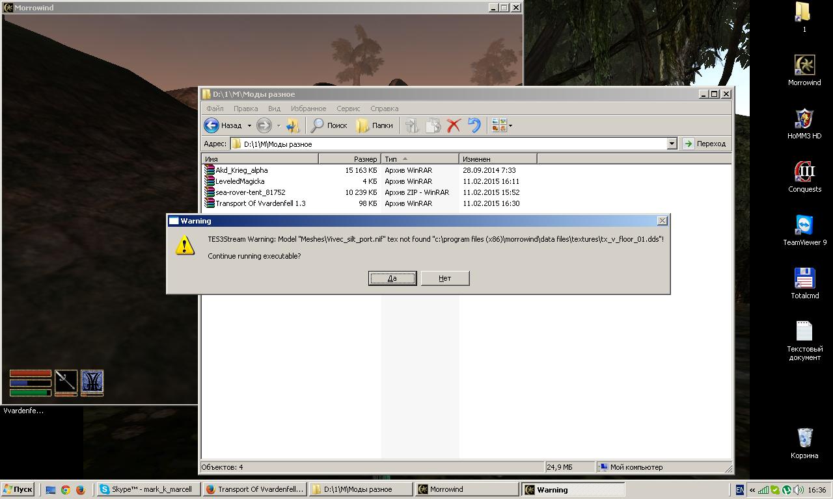Select the TeamViewer 9 desktop shortcut
The width and height of the screenshot is (833, 499).
(x=804, y=230)
